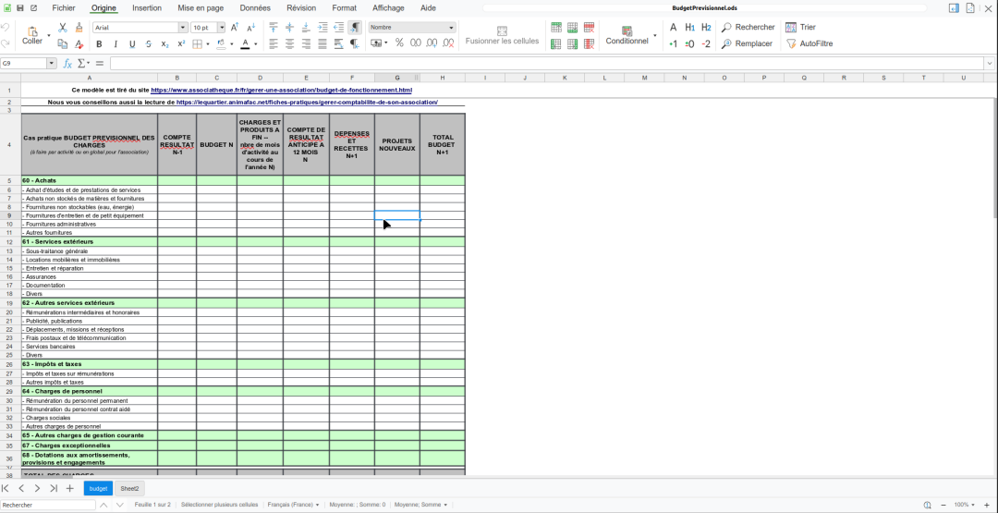The width and height of the screenshot is (998, 513).
Task: Click the AutoFiltre button
Action: [809, 44]
